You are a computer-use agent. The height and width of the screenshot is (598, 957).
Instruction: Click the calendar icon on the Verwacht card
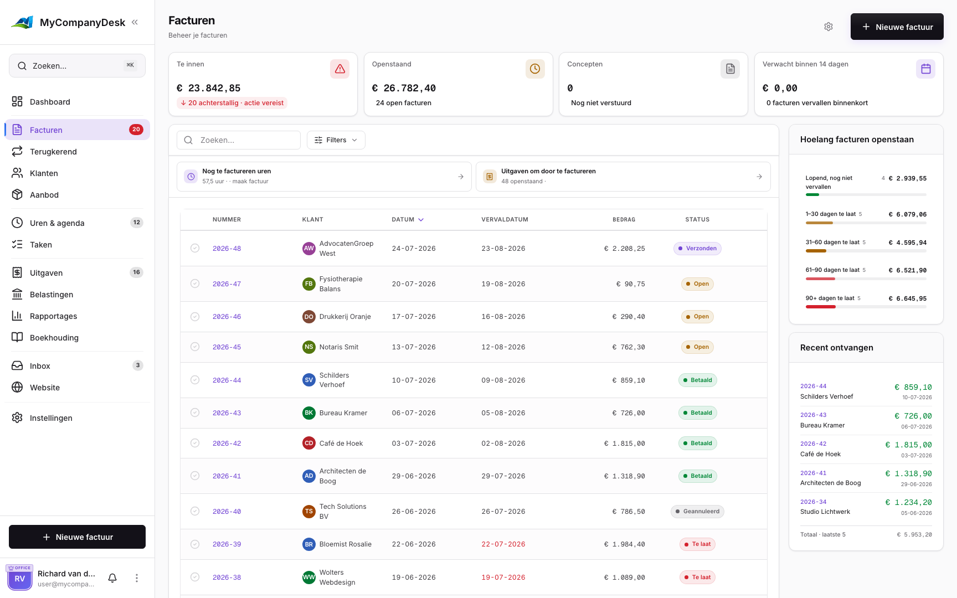click(925, 69)
